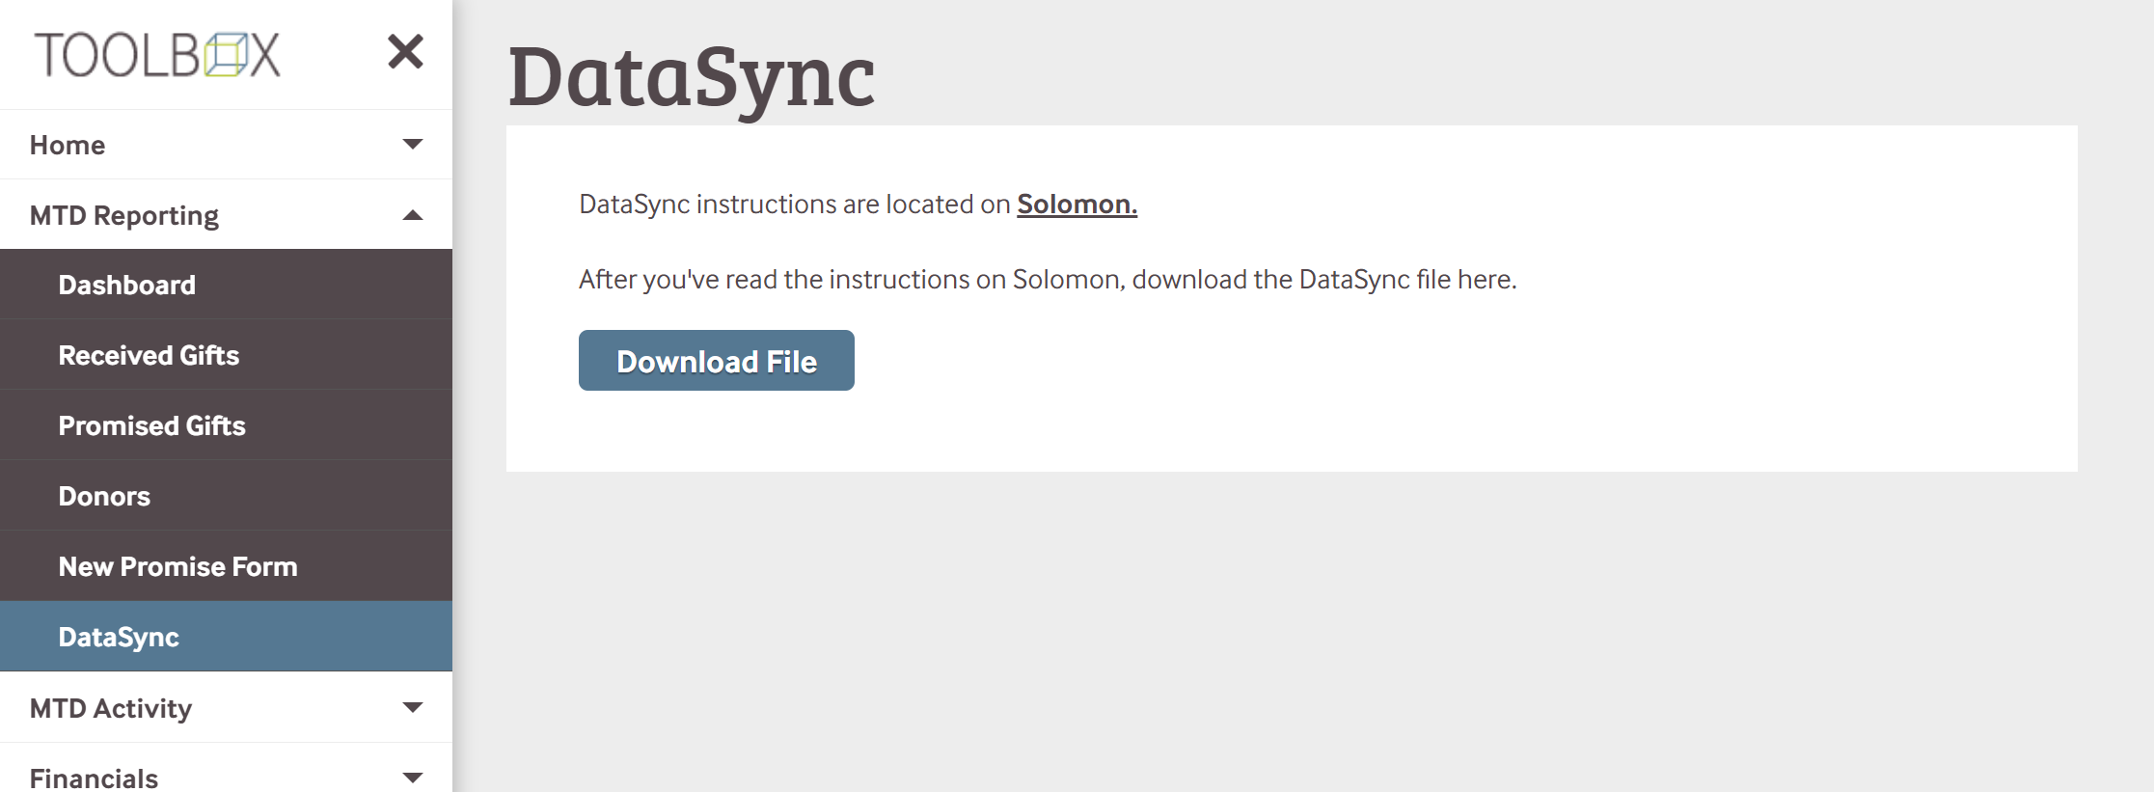Expand the Financials section arrow
The width and height of the screenshot is (2154, 792).
click(413, 778)
